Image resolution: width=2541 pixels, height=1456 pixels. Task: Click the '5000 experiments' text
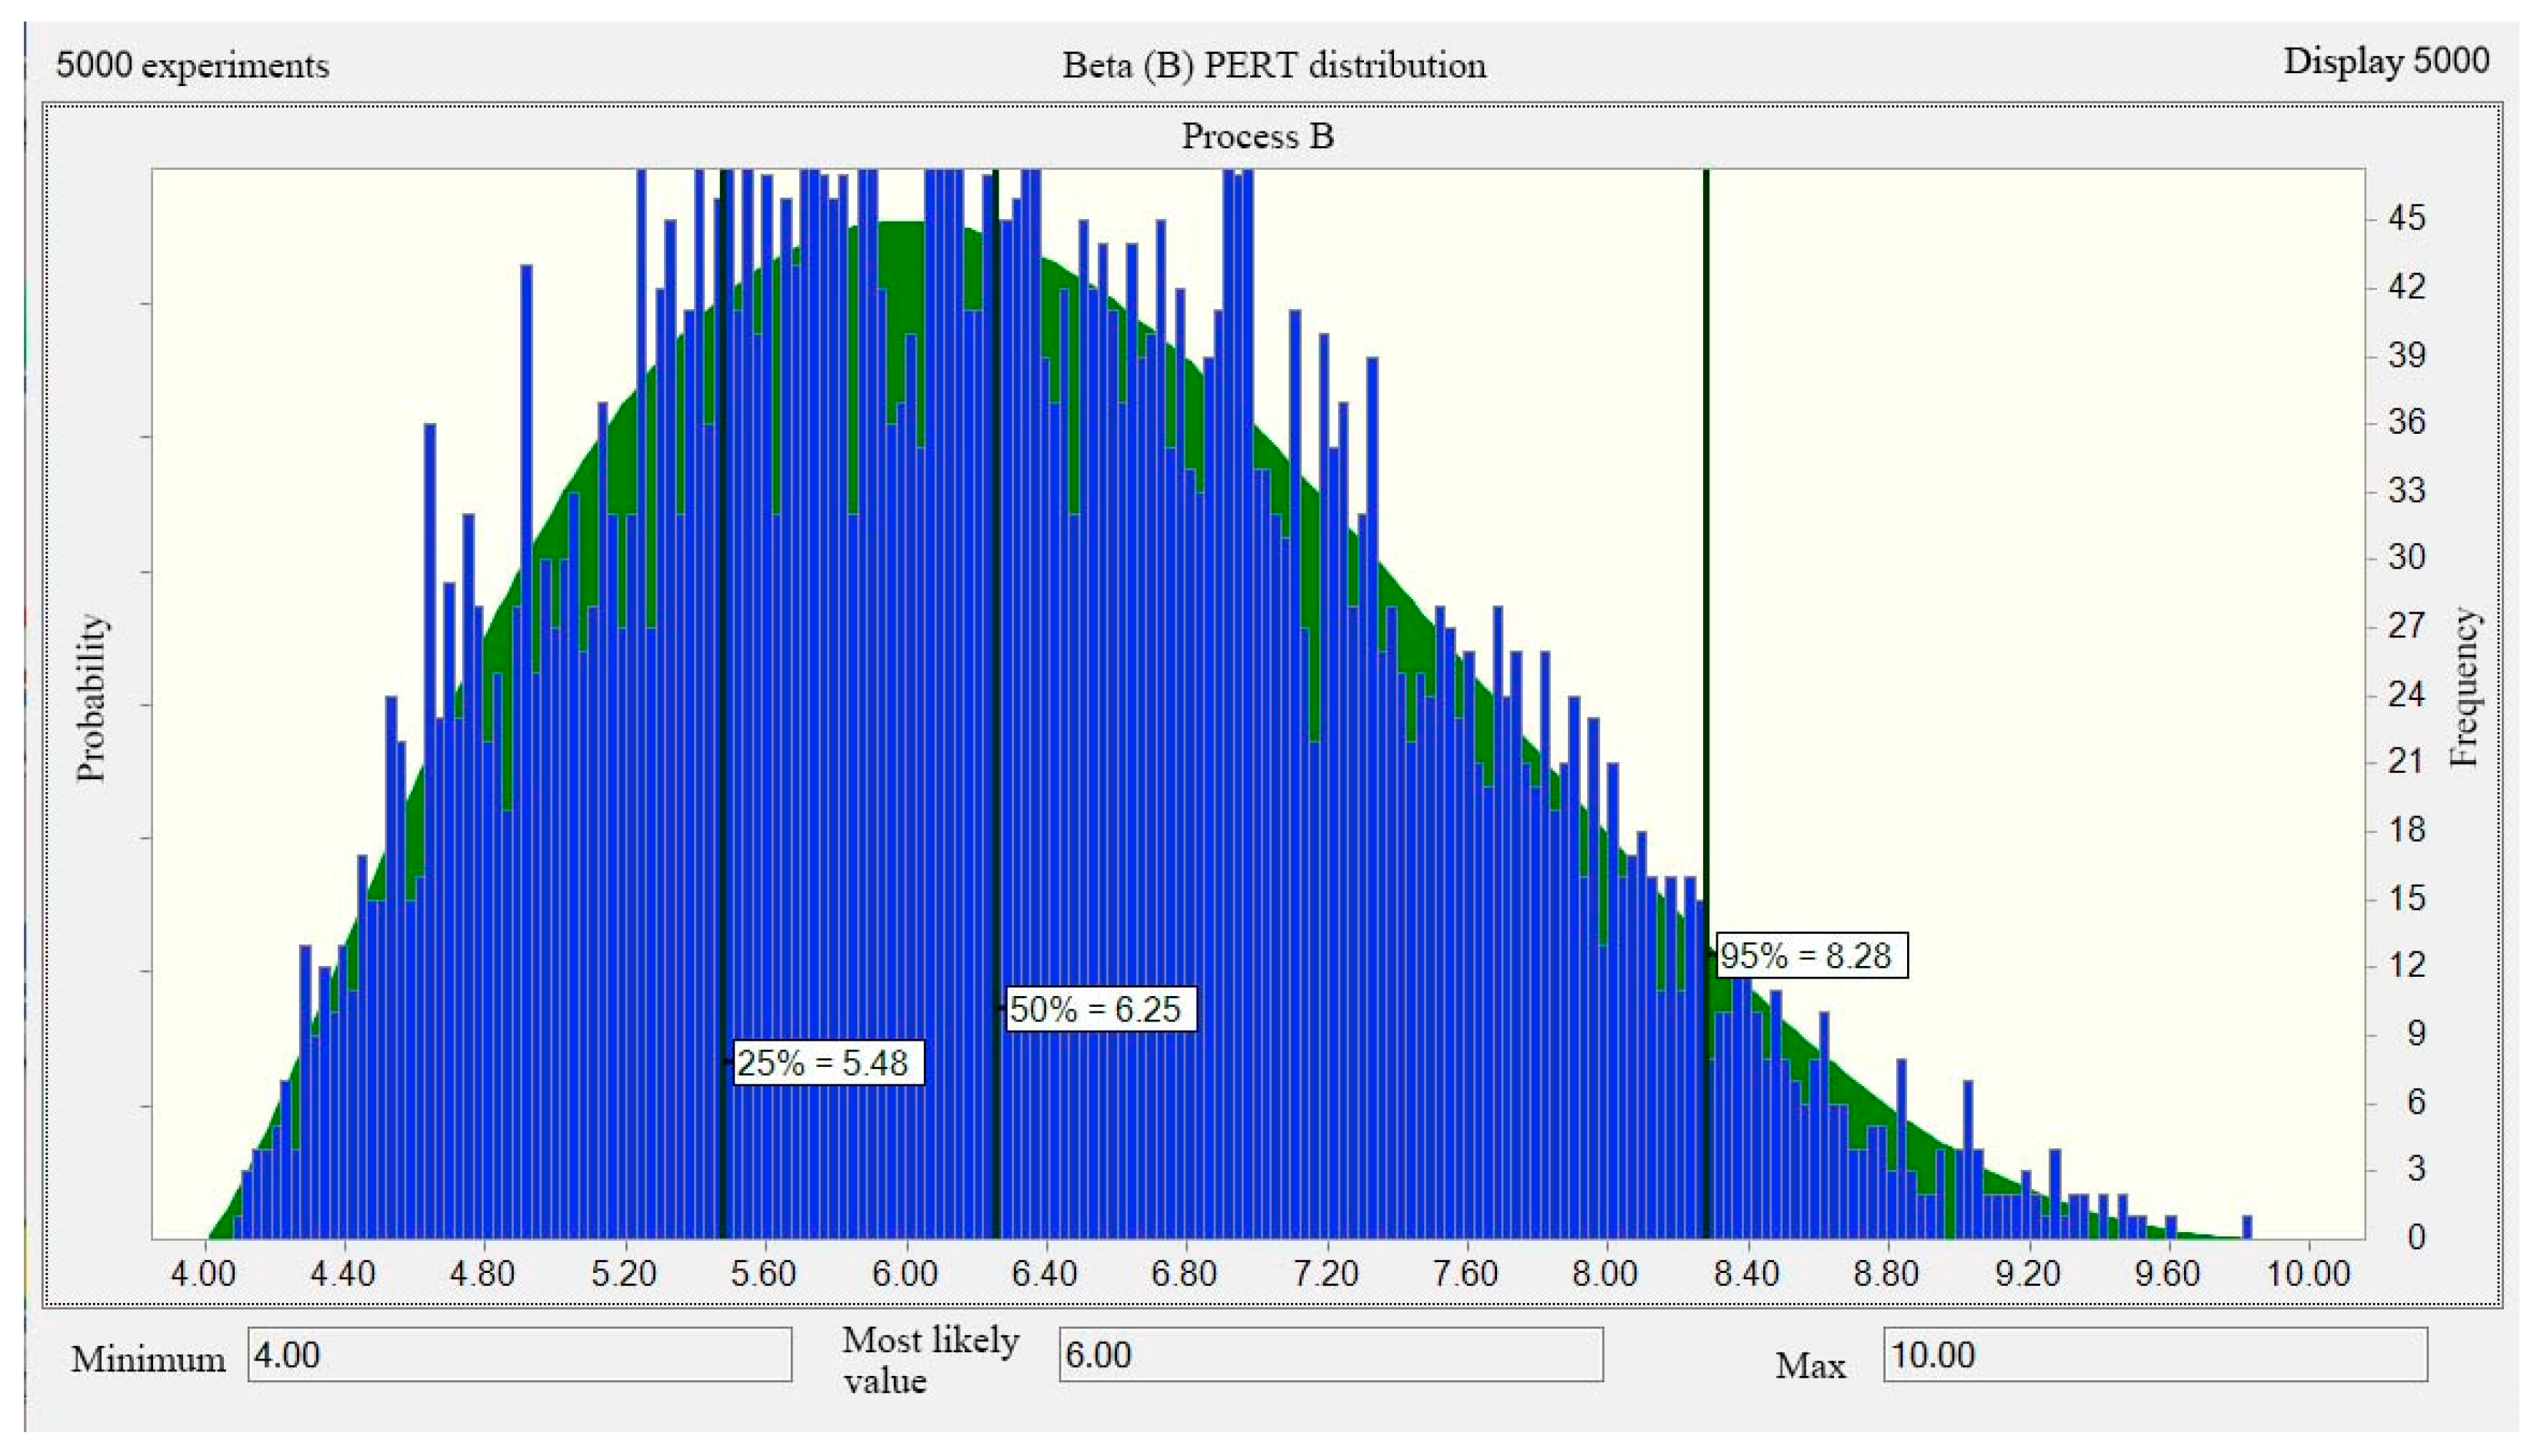tap(192, 66)
